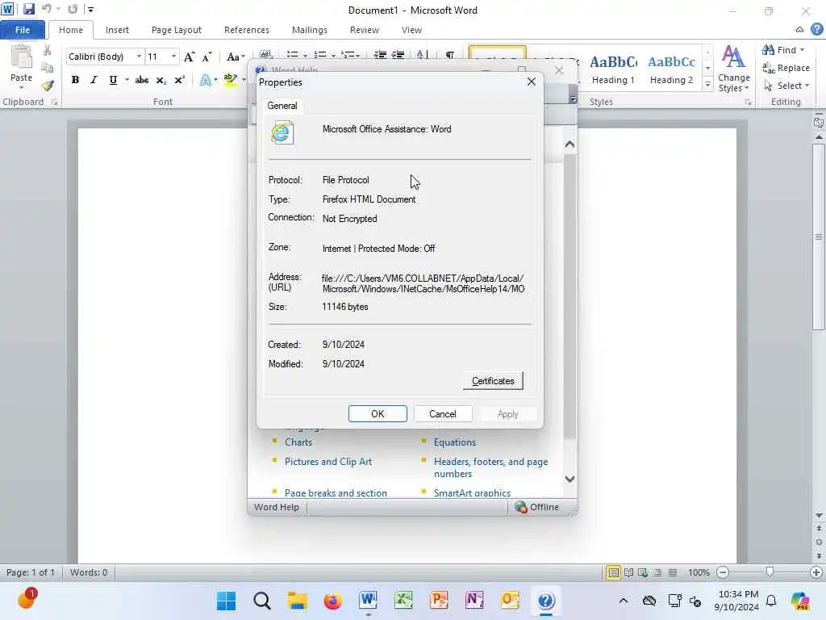Switch to the Review tab

pos(365,30)
